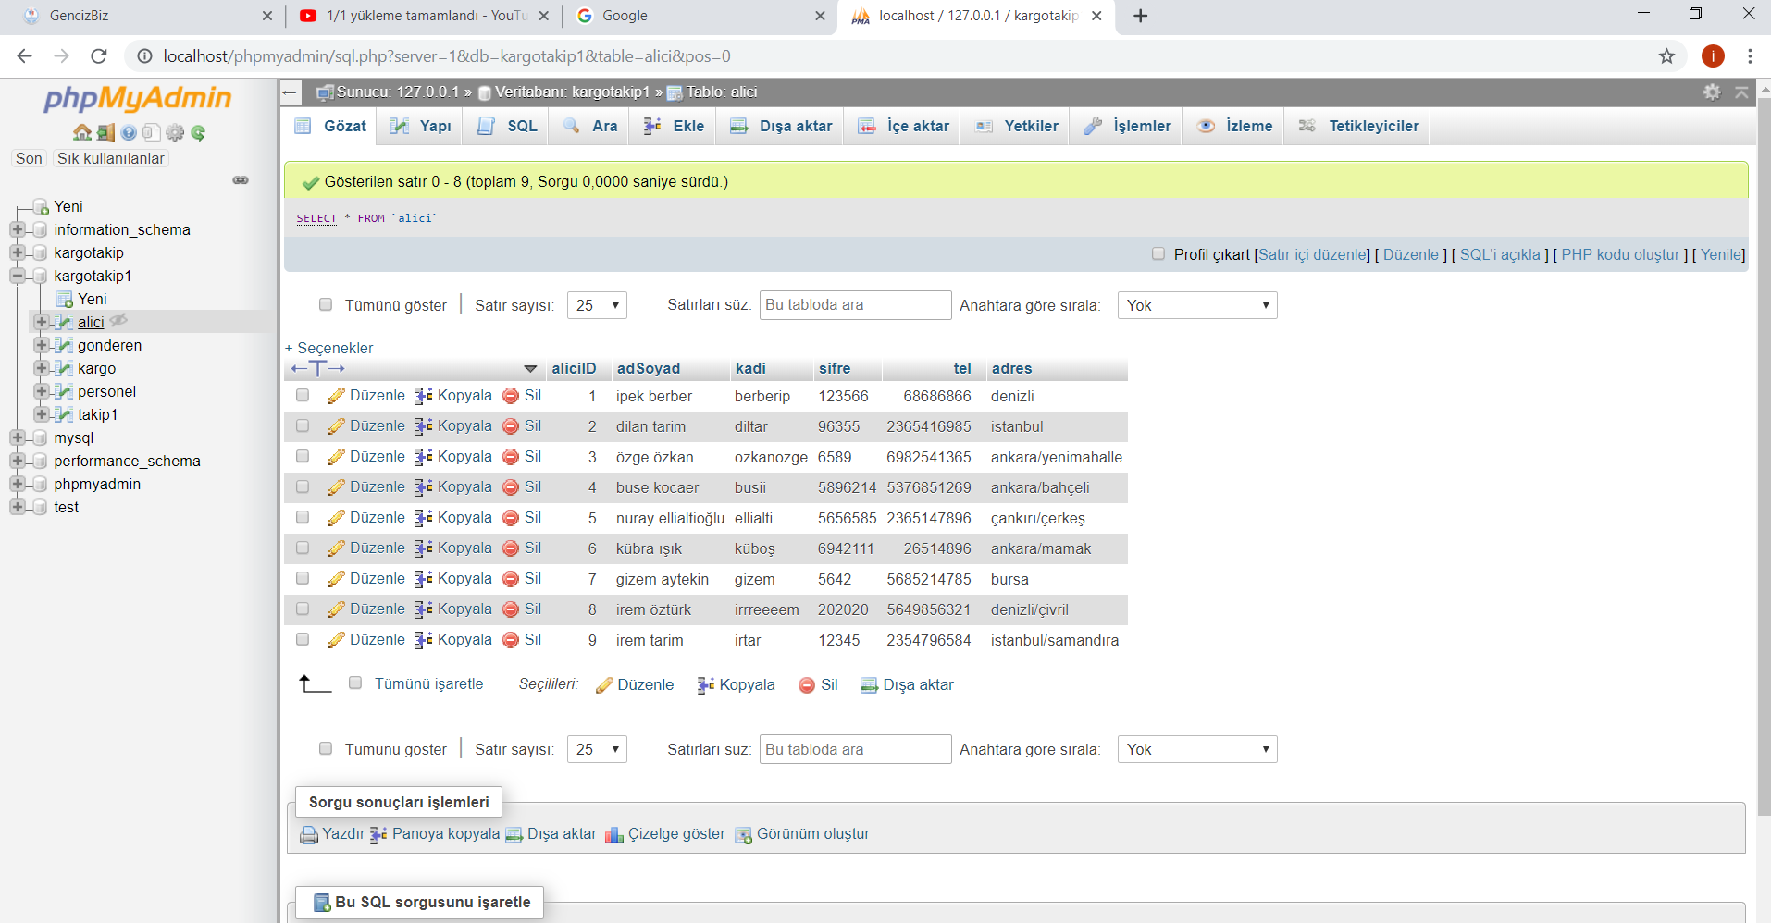
Task: Click the chain link icon in sidebar
Action: coord(241,180)
